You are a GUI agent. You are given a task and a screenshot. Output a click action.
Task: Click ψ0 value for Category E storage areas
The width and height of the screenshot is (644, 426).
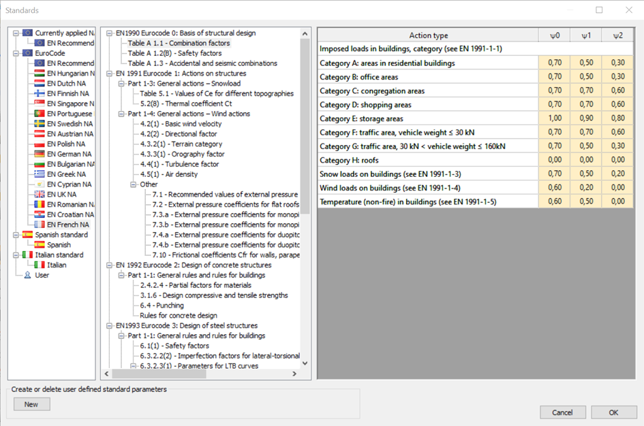pos(555,118)
